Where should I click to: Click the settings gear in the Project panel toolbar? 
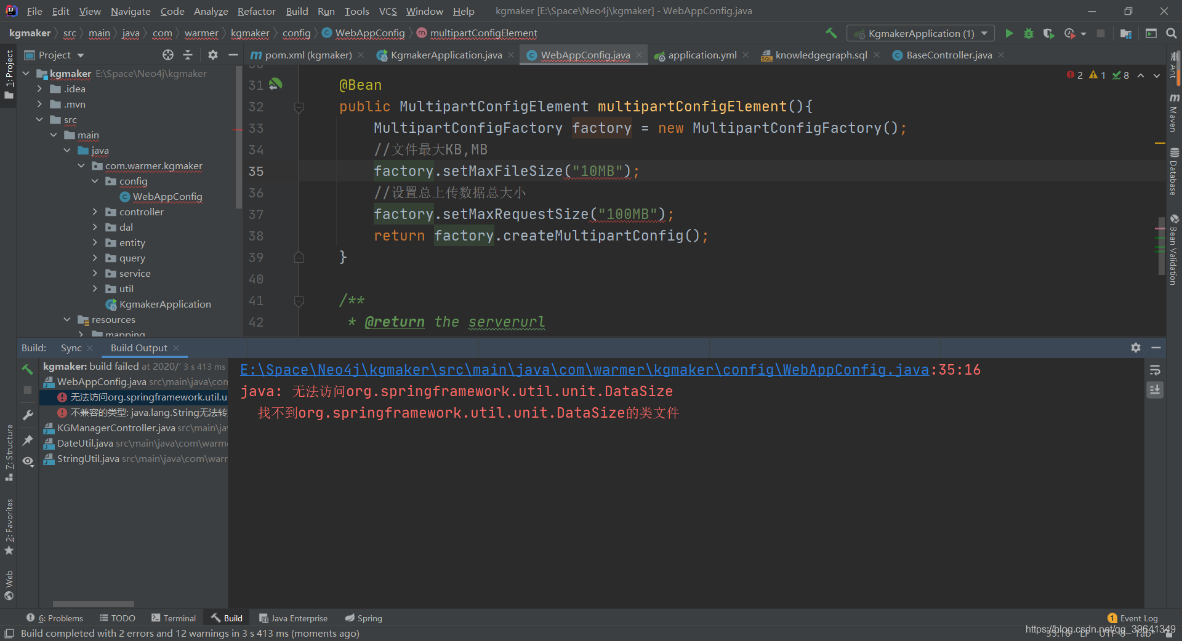point(212,55)
